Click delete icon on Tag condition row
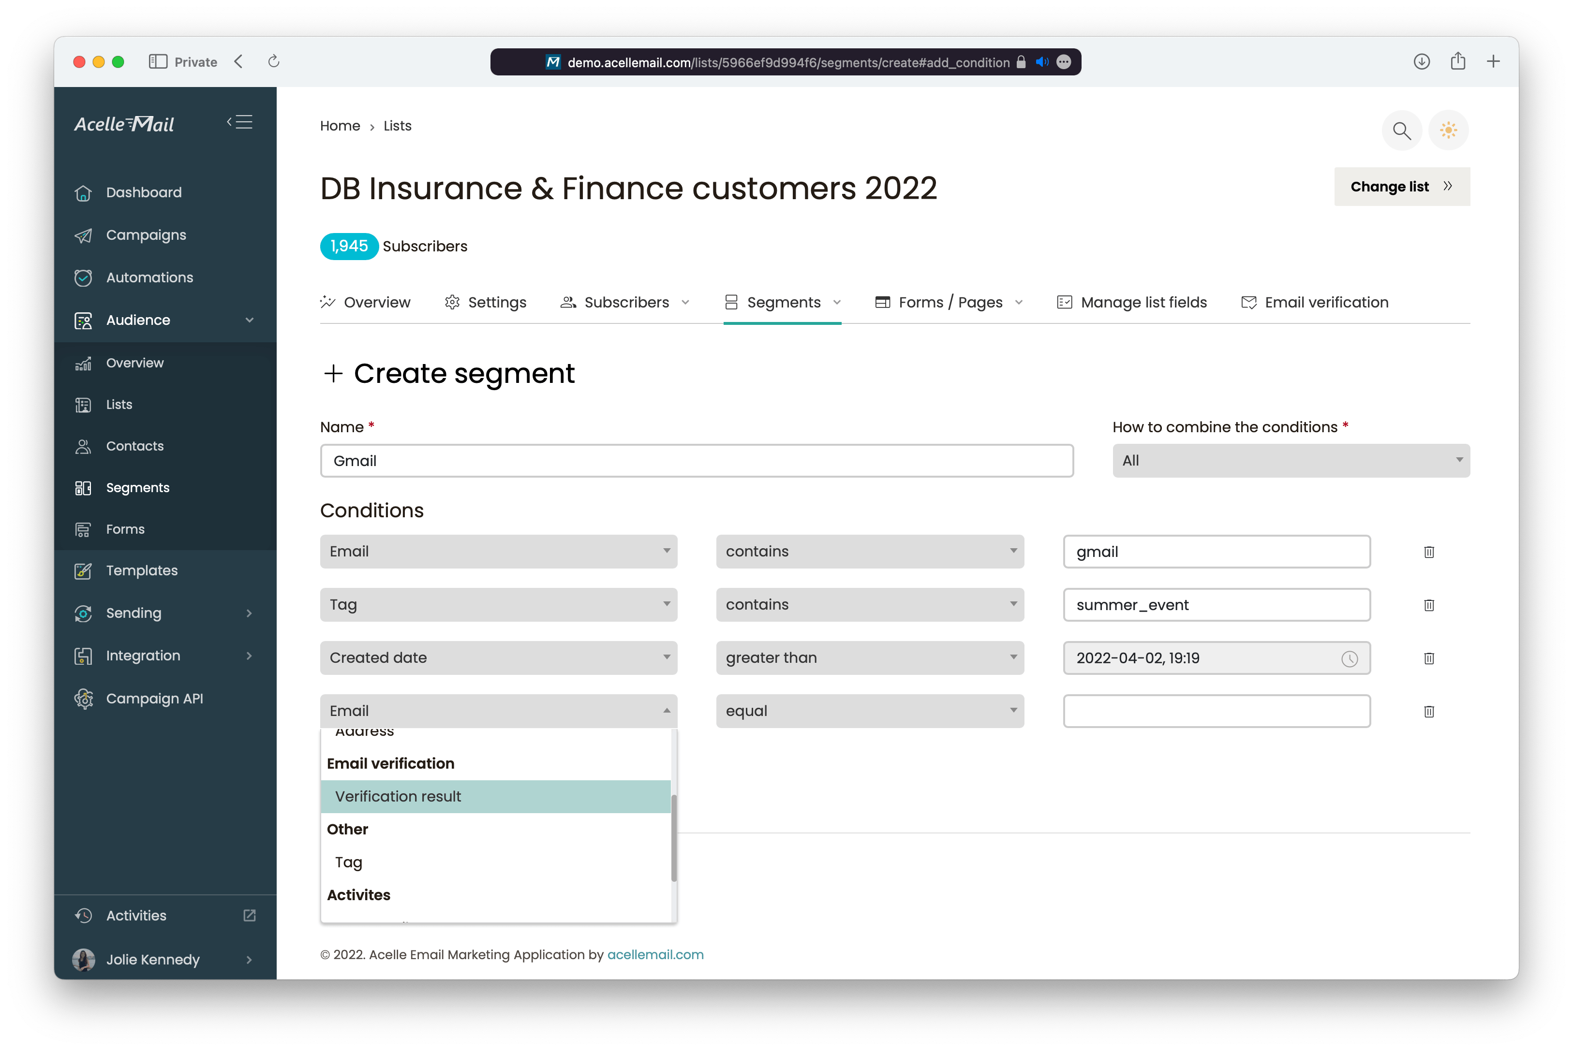The width and height of the screenshot is (1573, 1051). (1429, 604)
